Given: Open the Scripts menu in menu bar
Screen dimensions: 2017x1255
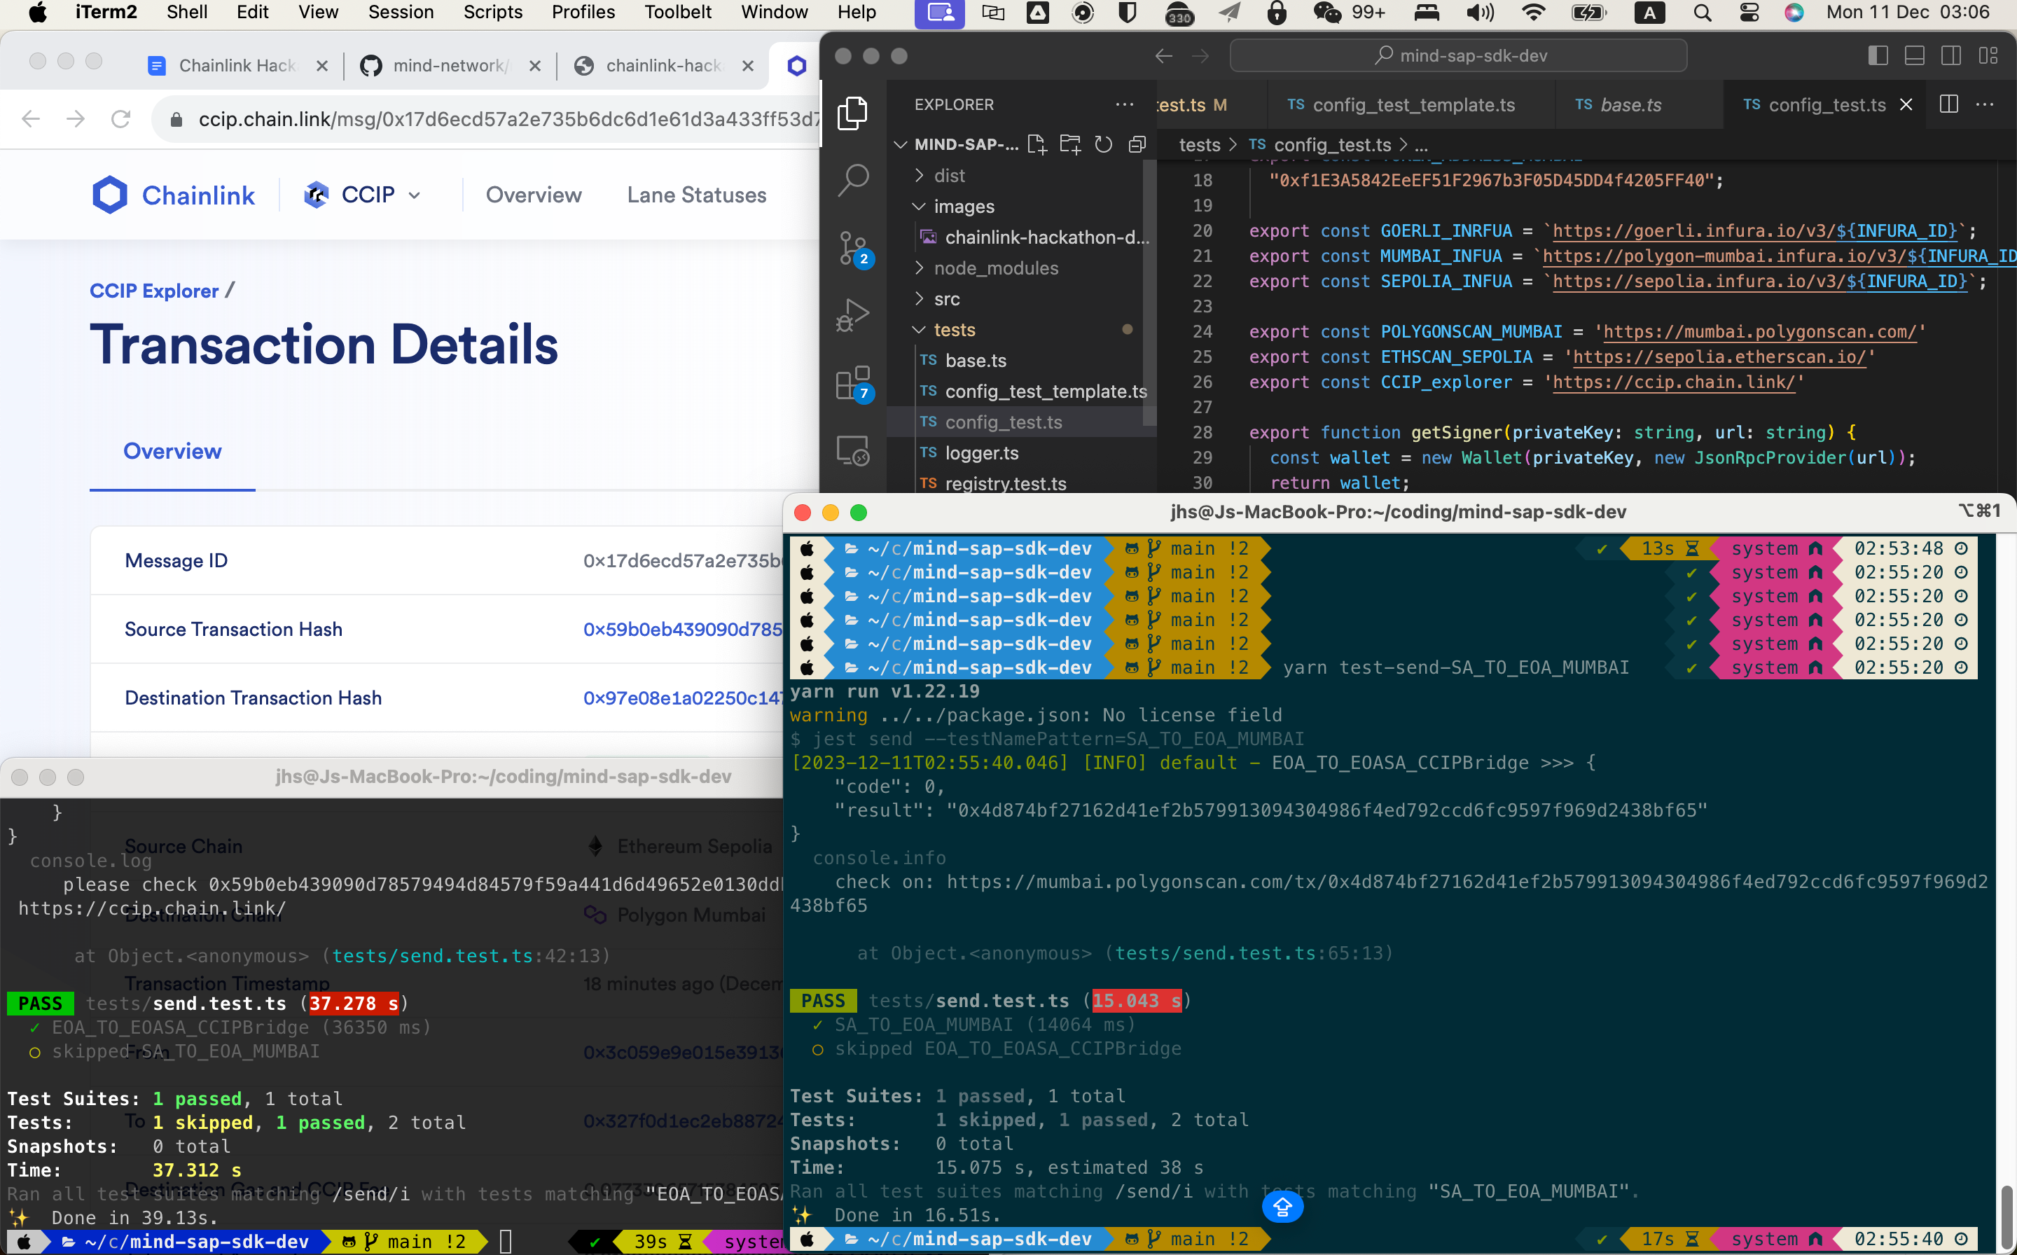Looking at the screenshot, I should click(492, 13).
